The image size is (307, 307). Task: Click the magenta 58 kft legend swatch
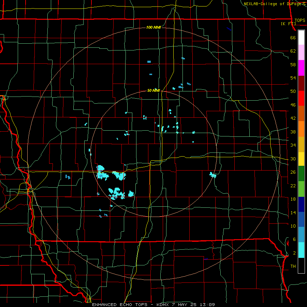coord(301,68)
